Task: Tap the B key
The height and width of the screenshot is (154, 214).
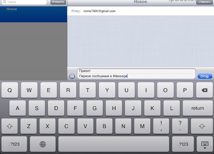Action: [104, 126]
